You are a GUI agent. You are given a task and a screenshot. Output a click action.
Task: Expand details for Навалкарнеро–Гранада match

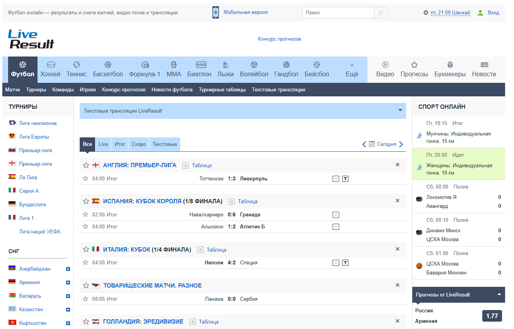tap(336, 215)
